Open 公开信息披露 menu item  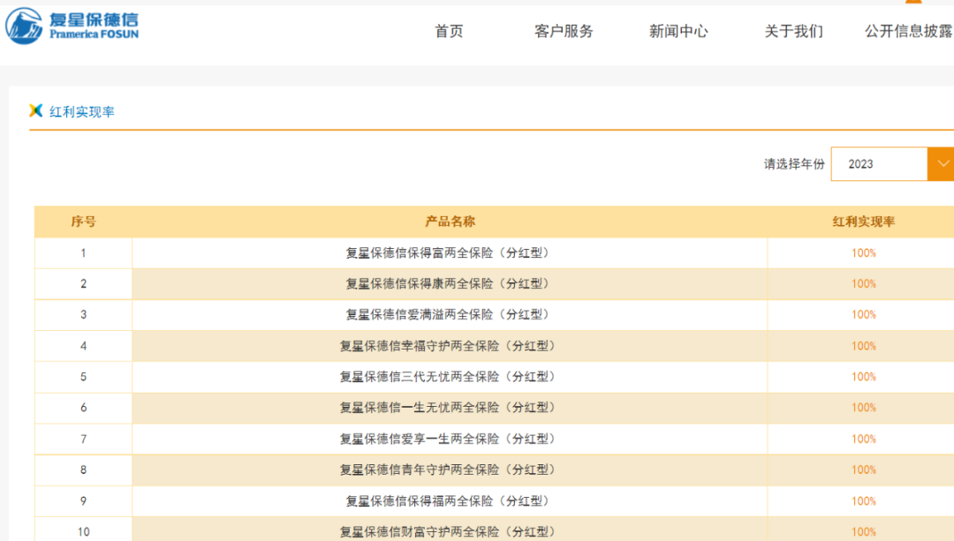click(909, 31)
